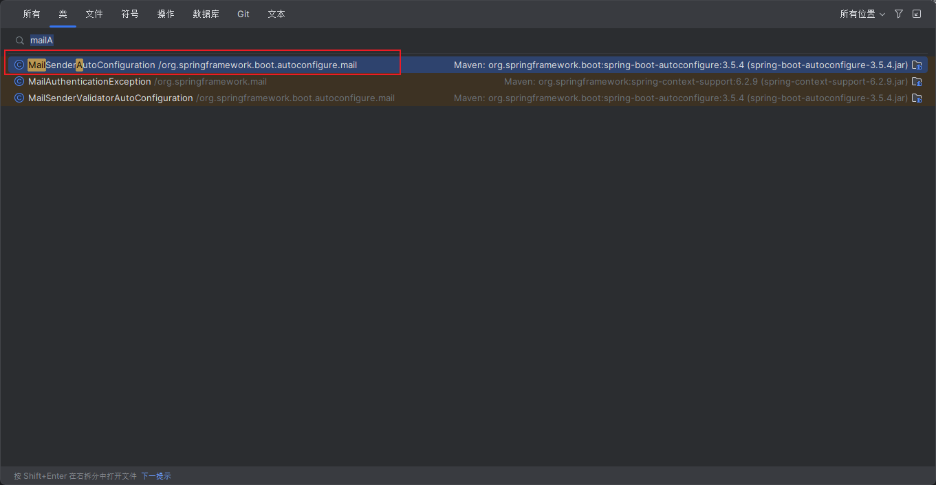The height and width of the screenshot is (485, 936).
Task: Open the Git tab
Action: (x=243, y=14)
